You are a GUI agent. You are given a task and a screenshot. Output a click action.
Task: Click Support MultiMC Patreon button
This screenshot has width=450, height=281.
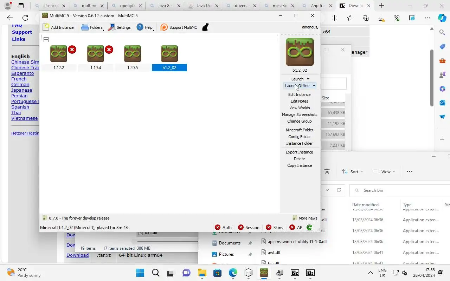coord(179,27)
